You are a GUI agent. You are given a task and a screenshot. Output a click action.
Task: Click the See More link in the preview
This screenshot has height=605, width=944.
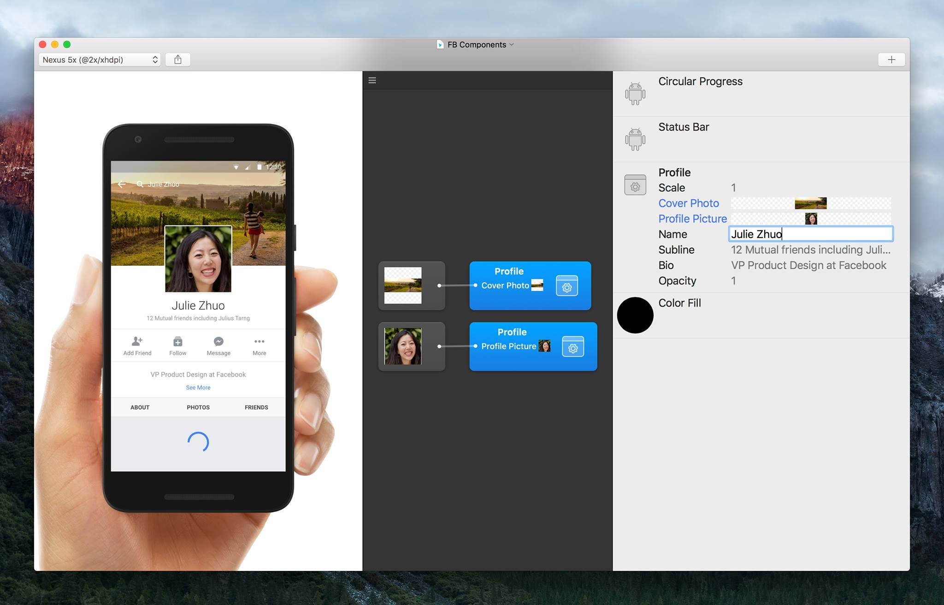tap(198, 387)
